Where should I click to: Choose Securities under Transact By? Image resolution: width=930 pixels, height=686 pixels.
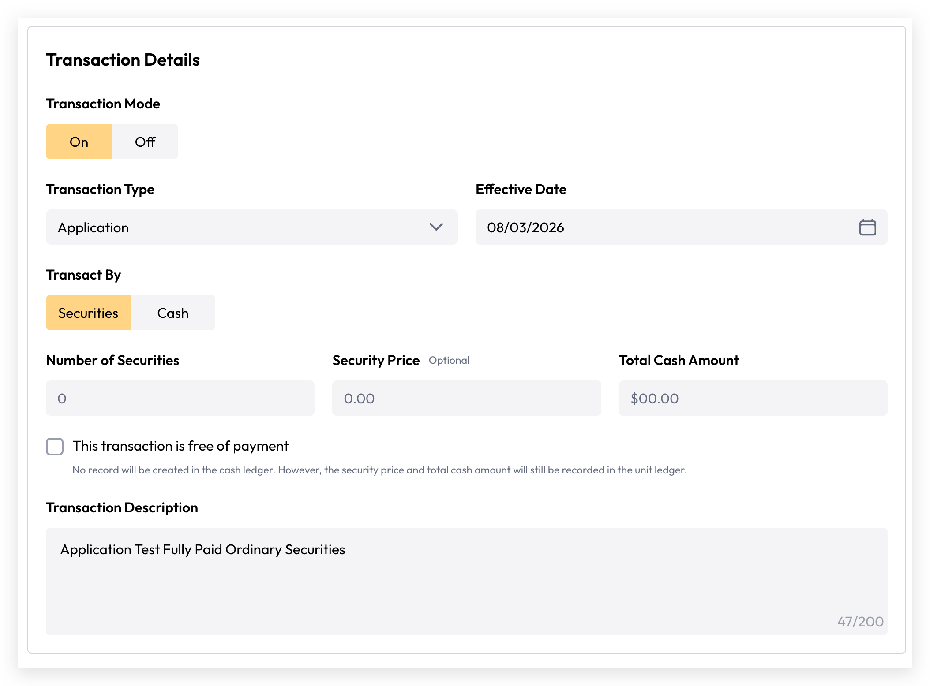88,313
